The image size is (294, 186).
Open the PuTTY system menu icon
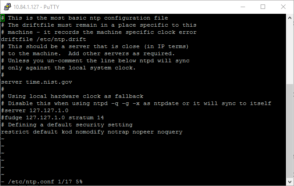pyautogui.click(x=7, y=7)
